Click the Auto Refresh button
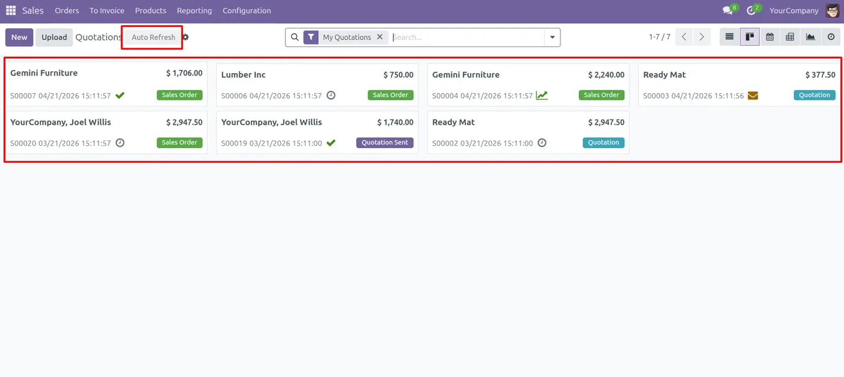Viewport: 844px width, 377px height. coord(154,37)
